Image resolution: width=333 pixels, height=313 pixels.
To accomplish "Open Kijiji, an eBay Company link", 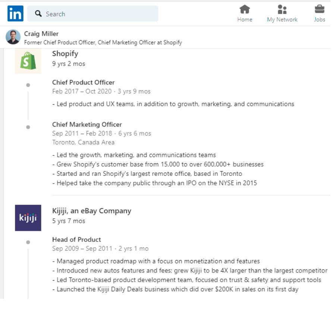I will [92, 211].
